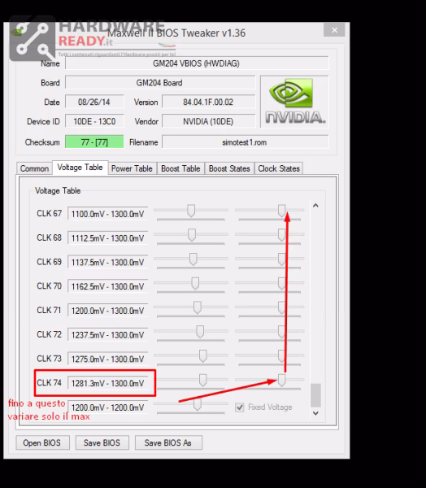The height and width of the screenshot is (488, 426).
Task: Click CLK 69 value 1137.5mV - 1300.0mV
Action: (x=107, y=263)
